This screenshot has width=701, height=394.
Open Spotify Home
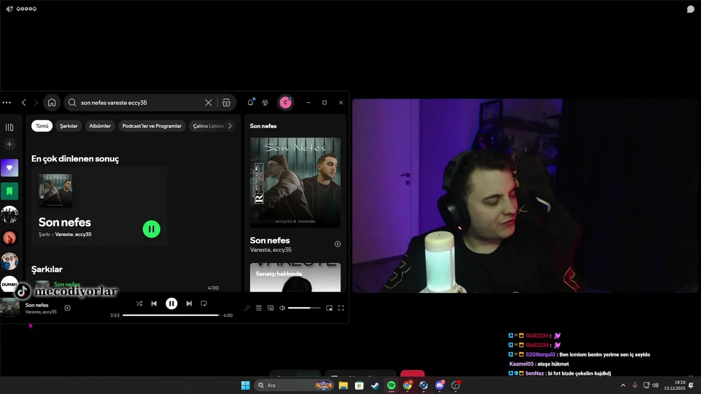point(51,102)
